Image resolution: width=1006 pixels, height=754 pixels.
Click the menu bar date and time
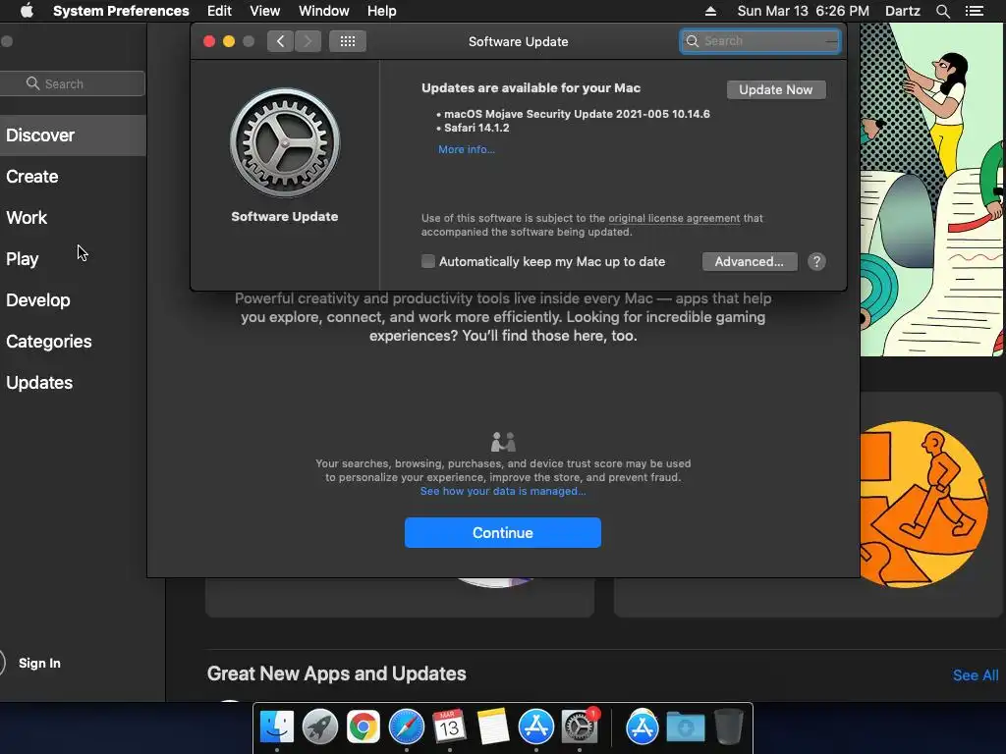point(804,11)
